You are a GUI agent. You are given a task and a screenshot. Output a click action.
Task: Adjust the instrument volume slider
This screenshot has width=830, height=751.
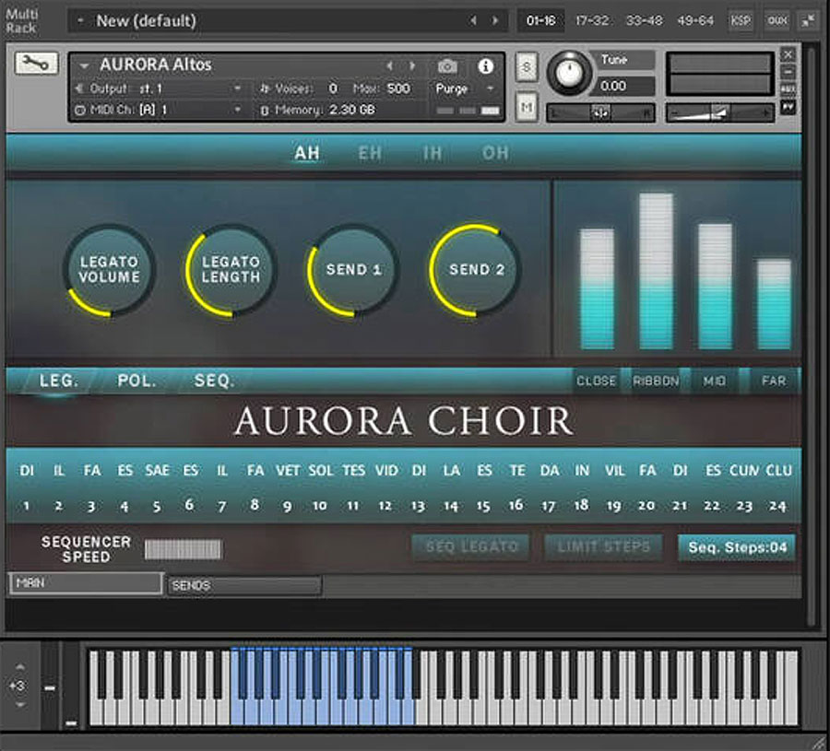[x=719, y=112]
